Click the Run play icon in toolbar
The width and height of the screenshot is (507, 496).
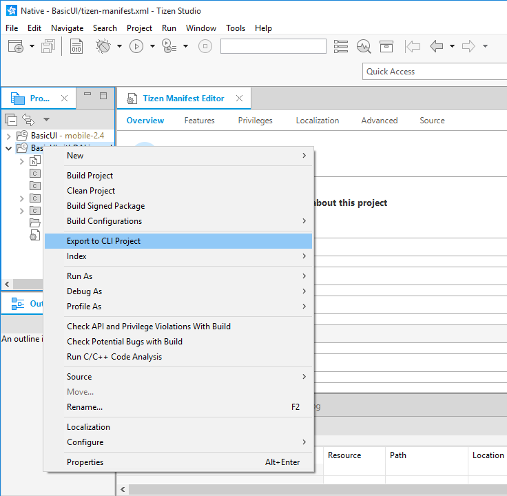pos(136,47)
